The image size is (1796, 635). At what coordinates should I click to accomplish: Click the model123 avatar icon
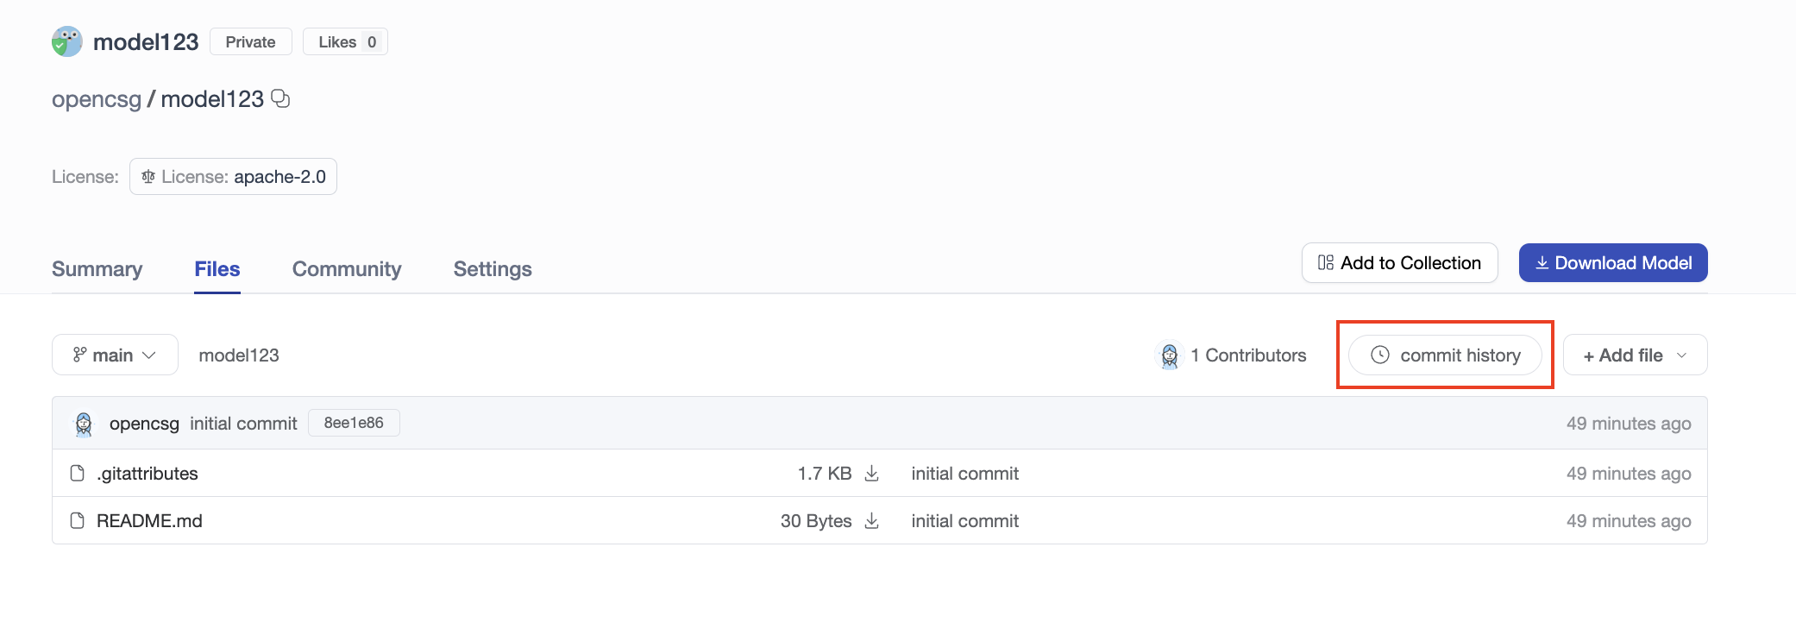[x=66, y=41]
